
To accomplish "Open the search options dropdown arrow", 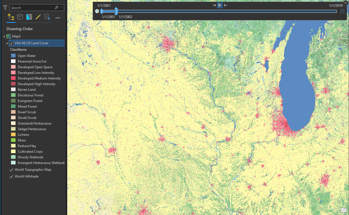I will [62, 8].
